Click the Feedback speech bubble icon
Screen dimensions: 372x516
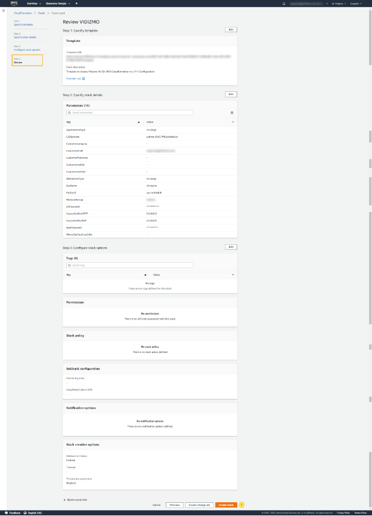tap(5, 512)
